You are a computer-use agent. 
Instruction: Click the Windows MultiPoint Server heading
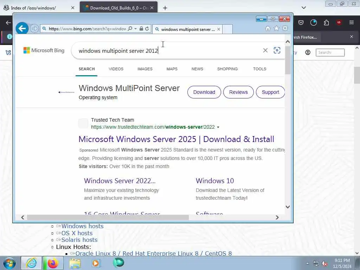coord(129,88)
